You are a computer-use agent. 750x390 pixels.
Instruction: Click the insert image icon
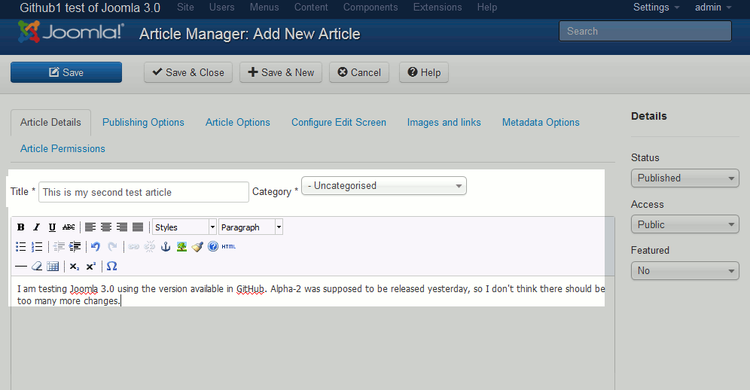(181, 247)
